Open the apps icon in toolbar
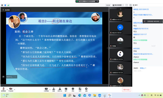The height and width of the screenshot is (98, 163). (80, 90)
